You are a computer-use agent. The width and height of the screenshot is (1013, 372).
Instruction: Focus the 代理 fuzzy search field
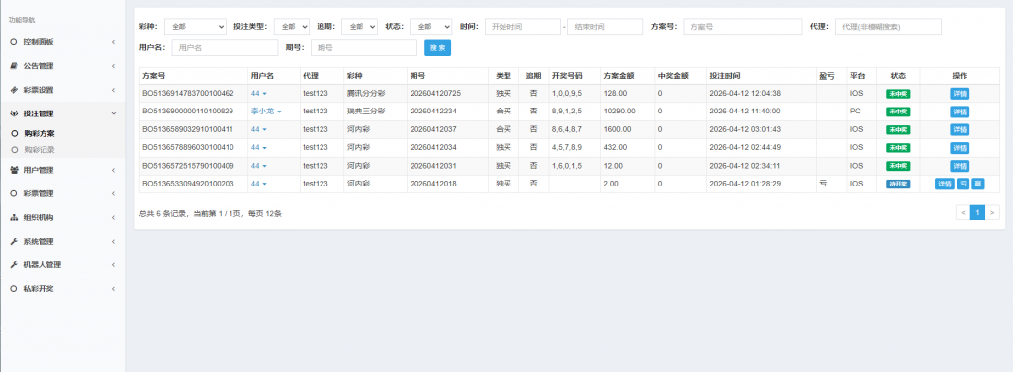888,26
